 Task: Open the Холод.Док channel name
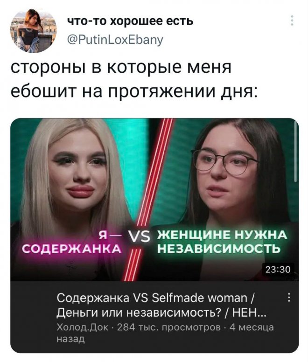(83, 327)
